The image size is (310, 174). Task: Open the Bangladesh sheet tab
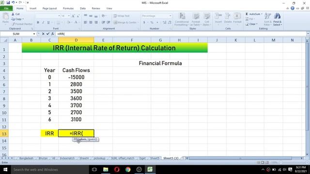(x=26, y=158)
